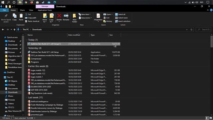Click the Paste ribbon icon

tap(21, 17)
